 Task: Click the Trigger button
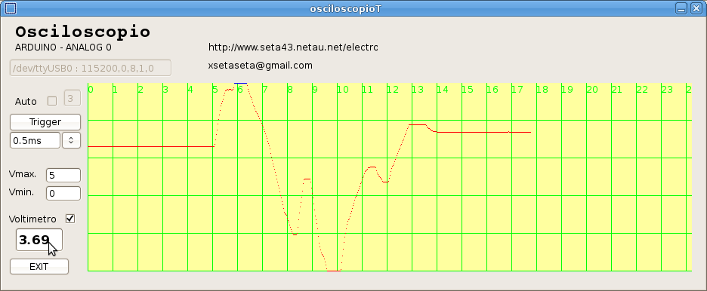point(45,122)
